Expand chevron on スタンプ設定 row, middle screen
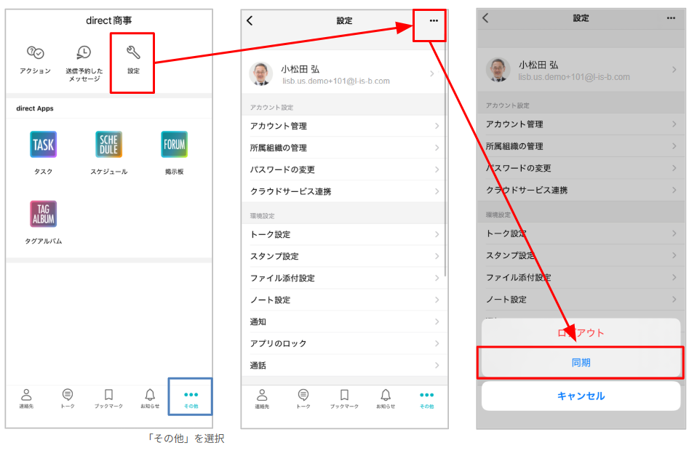The width and height of the screenshot is (697, 456). (x=437, y=256)
